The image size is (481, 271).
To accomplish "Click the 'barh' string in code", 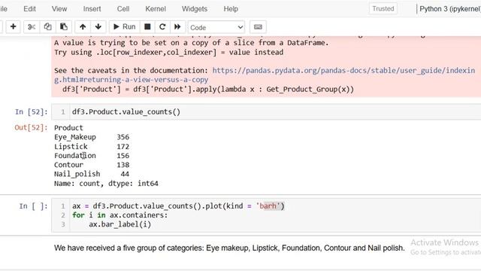I will click(268, 206).
